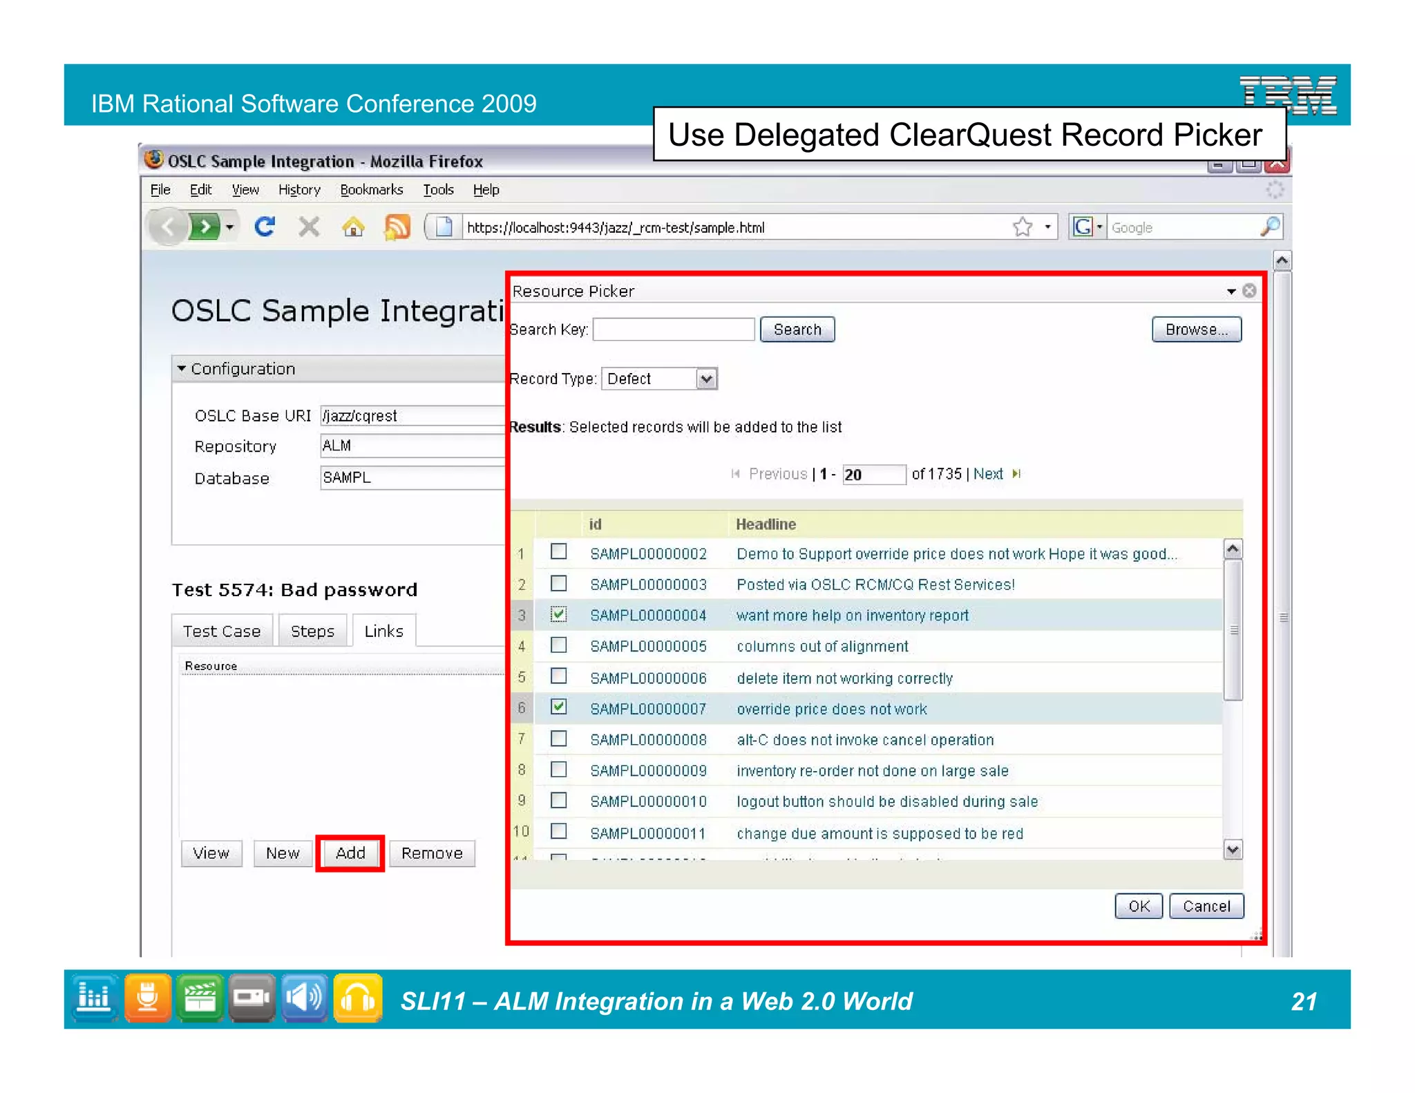
Task: Open the search engine chooser arrow
Action: pyautogui.click(x=1099, y=227)
